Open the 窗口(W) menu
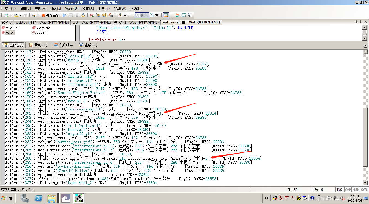 pyautogui.click(x=120, y=8)
